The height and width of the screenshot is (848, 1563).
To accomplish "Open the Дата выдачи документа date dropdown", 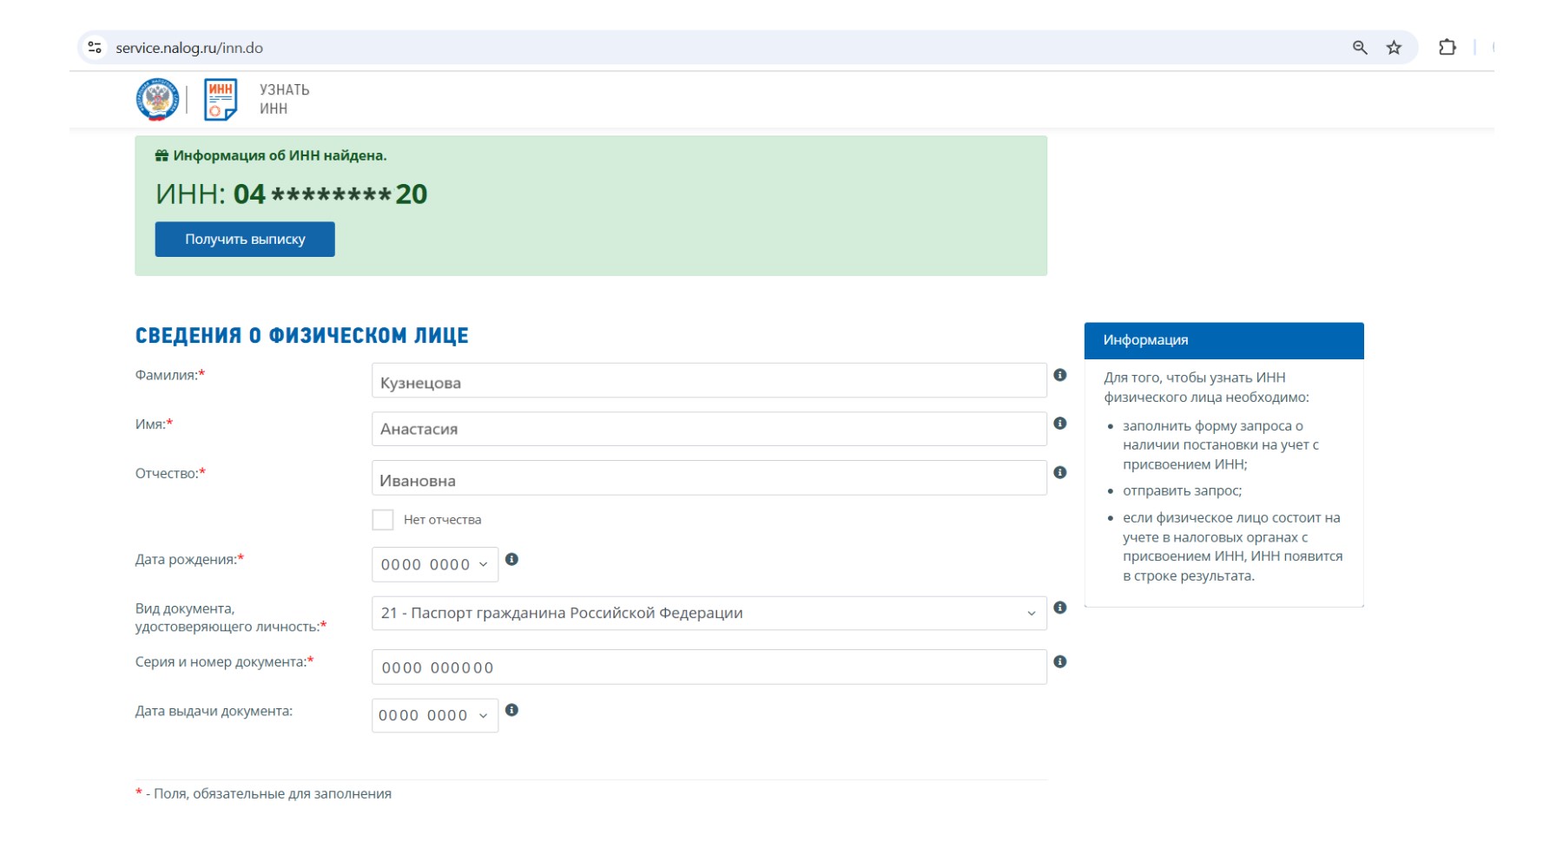I will tap(435, 716).
